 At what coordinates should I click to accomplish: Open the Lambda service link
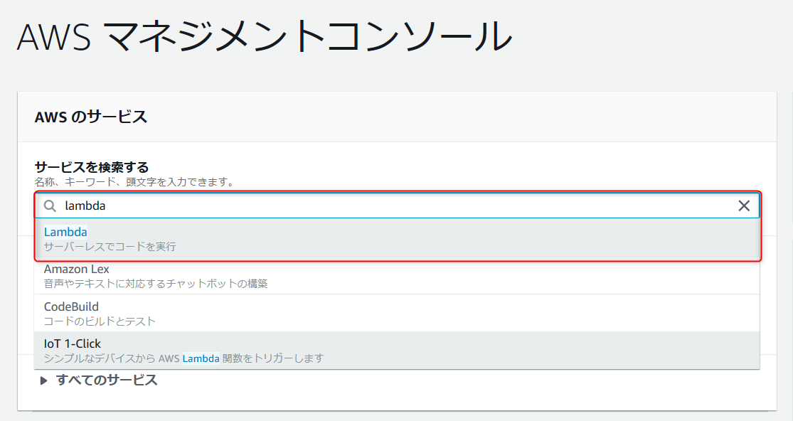click(65, 232)
